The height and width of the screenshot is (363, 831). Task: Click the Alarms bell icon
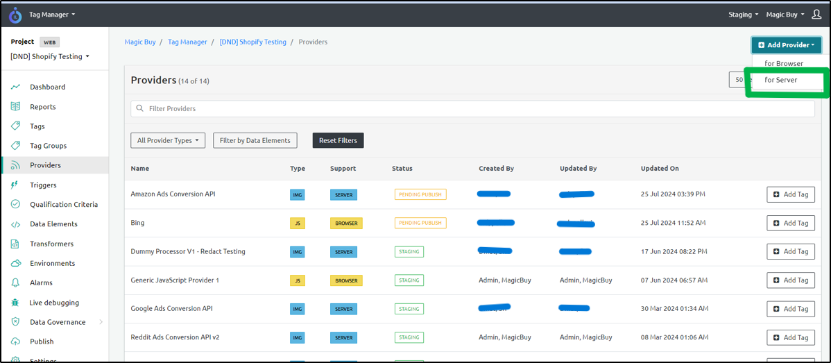15,283
